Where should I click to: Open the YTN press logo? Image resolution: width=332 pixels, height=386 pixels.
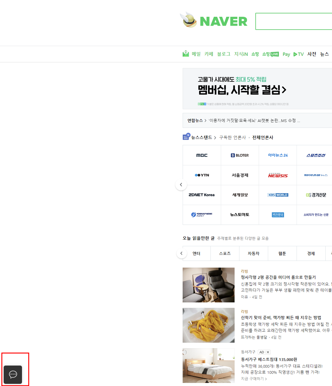(x=202, y=175)
